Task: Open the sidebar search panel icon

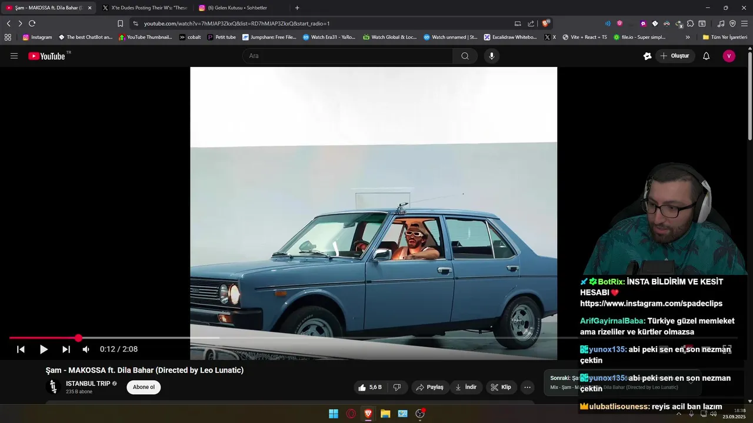Action: (702, 23)
